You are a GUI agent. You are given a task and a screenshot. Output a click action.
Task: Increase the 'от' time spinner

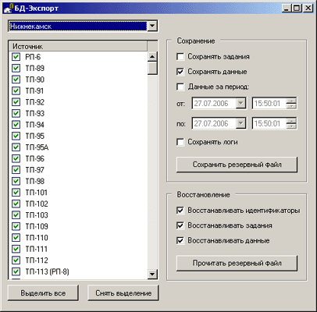pyautogui.click(x=291, y=101)
